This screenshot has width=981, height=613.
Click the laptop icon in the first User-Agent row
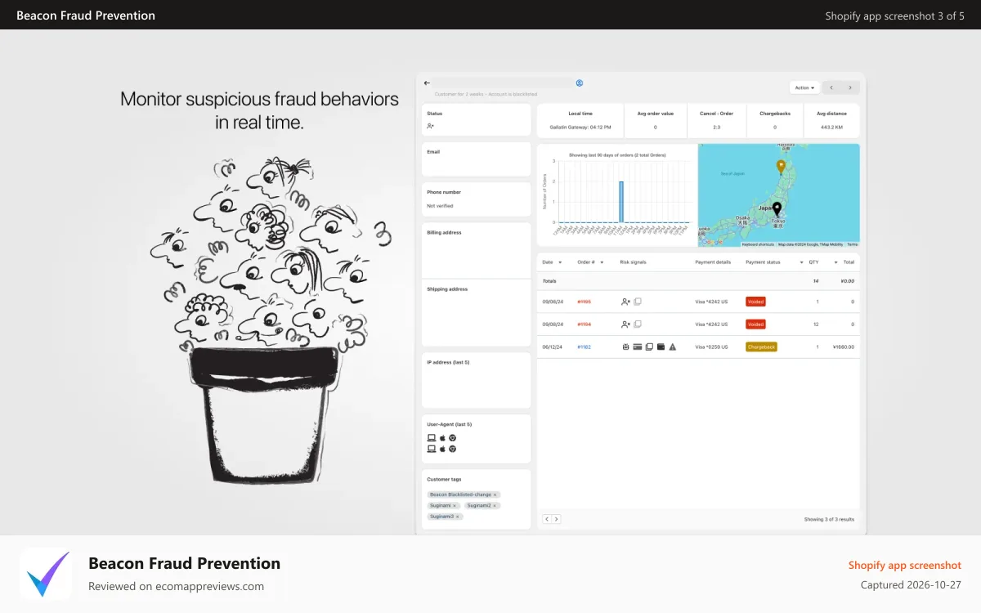pos(432,438)
